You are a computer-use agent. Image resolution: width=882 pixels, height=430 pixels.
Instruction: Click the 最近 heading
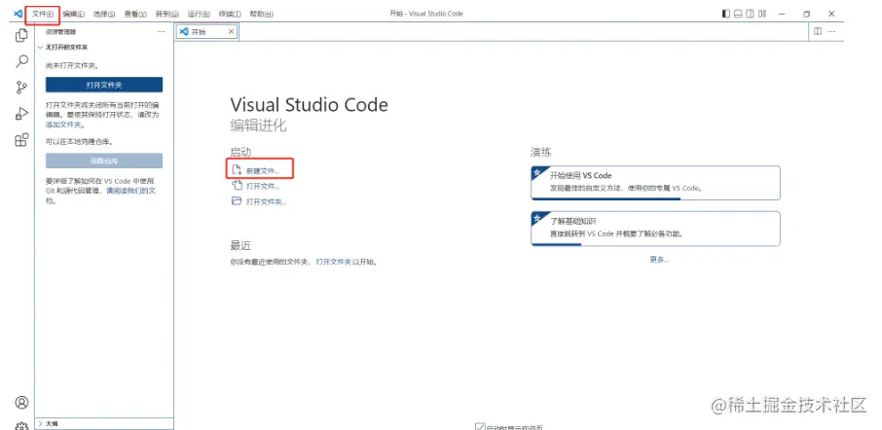point(240,245)
